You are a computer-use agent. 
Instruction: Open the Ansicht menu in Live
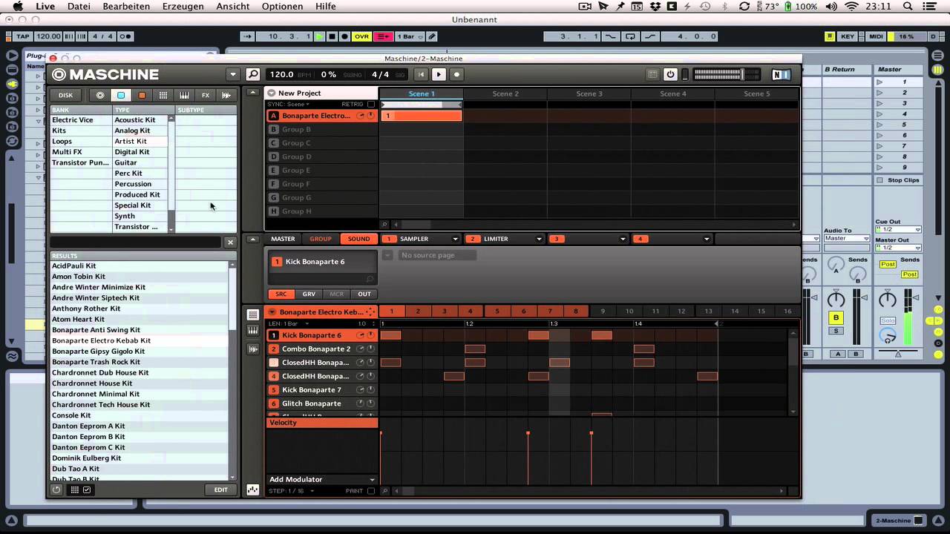[x=232, y=6]
